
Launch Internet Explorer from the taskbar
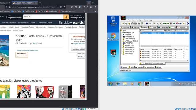click(118, 84)
